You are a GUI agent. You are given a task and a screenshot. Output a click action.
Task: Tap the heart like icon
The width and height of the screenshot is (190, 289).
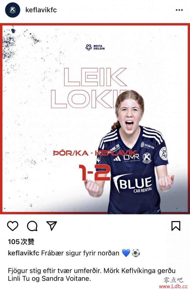[13, 226]
